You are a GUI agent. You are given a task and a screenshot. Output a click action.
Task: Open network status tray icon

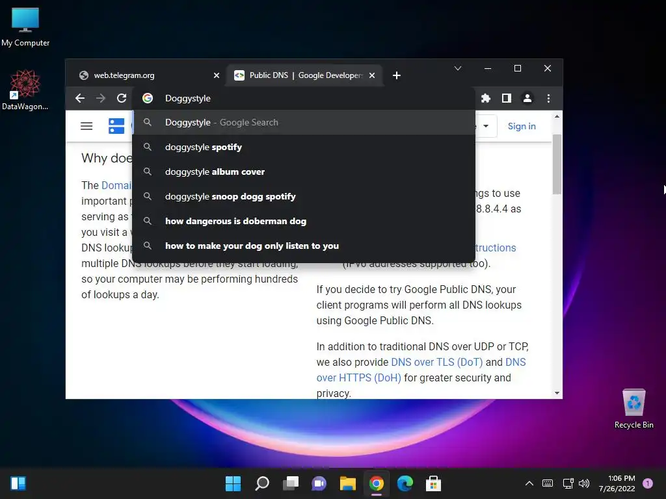(568, 483)
